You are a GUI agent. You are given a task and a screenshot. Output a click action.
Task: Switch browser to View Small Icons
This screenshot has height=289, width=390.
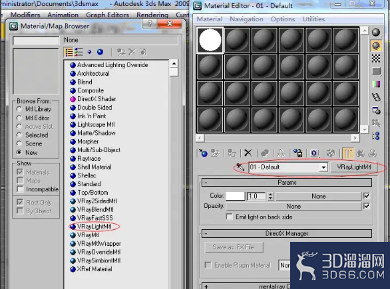(x=89, y=52)
